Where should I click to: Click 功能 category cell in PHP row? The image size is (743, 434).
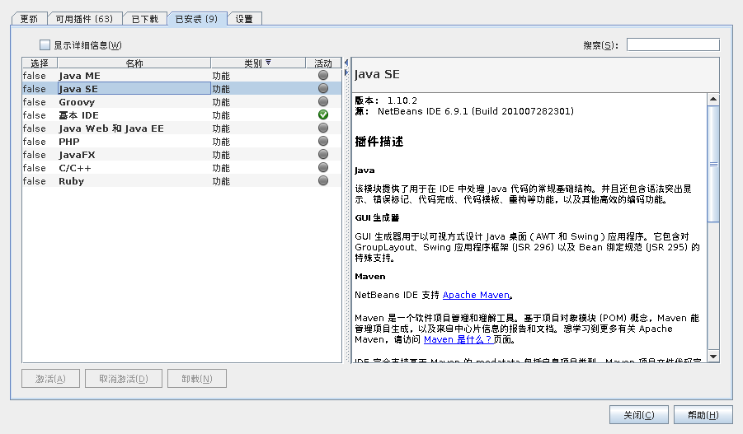[258, 142]
